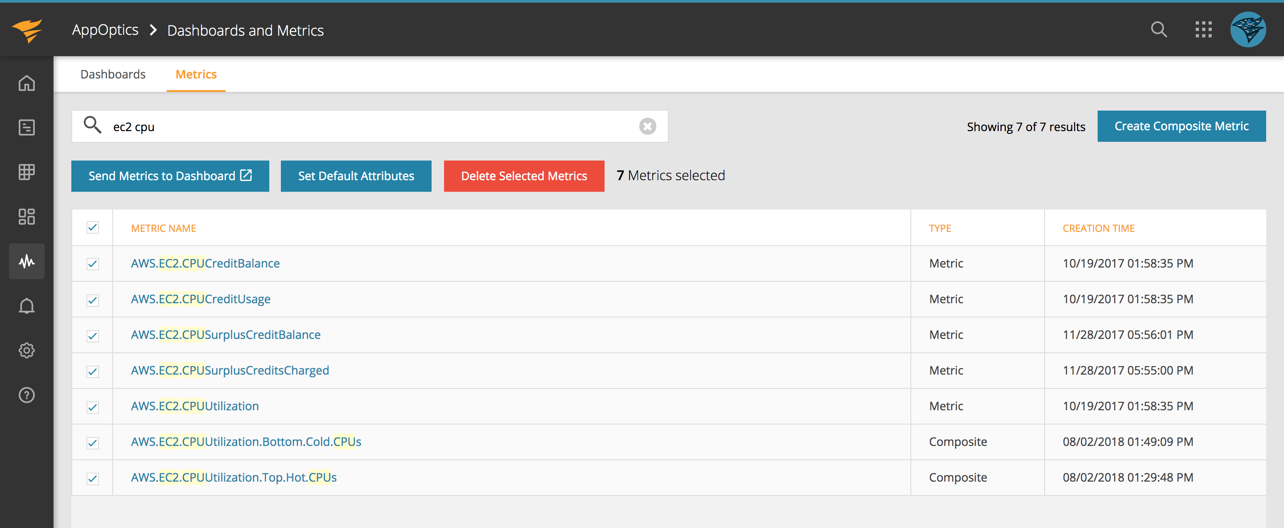Open the Alerts bell sidebar icon

pyautogui.click(x=27, y=305)
